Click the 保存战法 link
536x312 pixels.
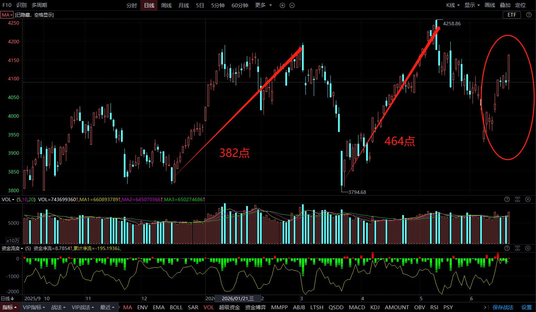coord(503,307)
